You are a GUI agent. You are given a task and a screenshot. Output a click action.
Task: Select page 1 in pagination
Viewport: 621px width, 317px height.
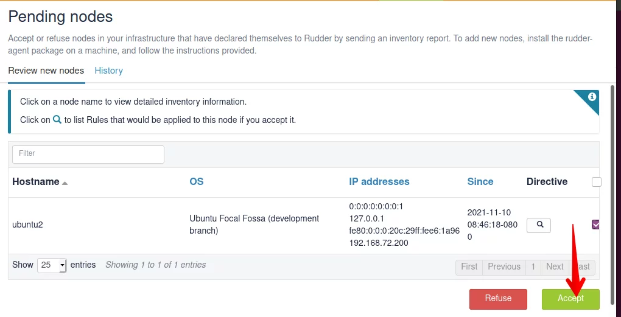point(533,266)
